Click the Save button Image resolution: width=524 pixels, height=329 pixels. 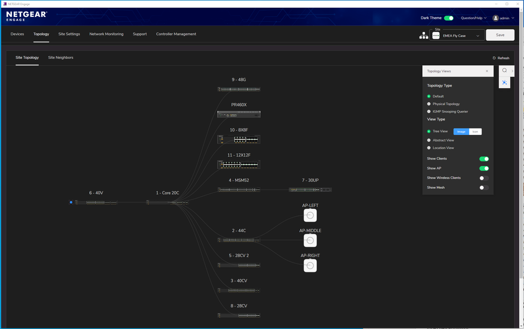(x=499, y=35)
